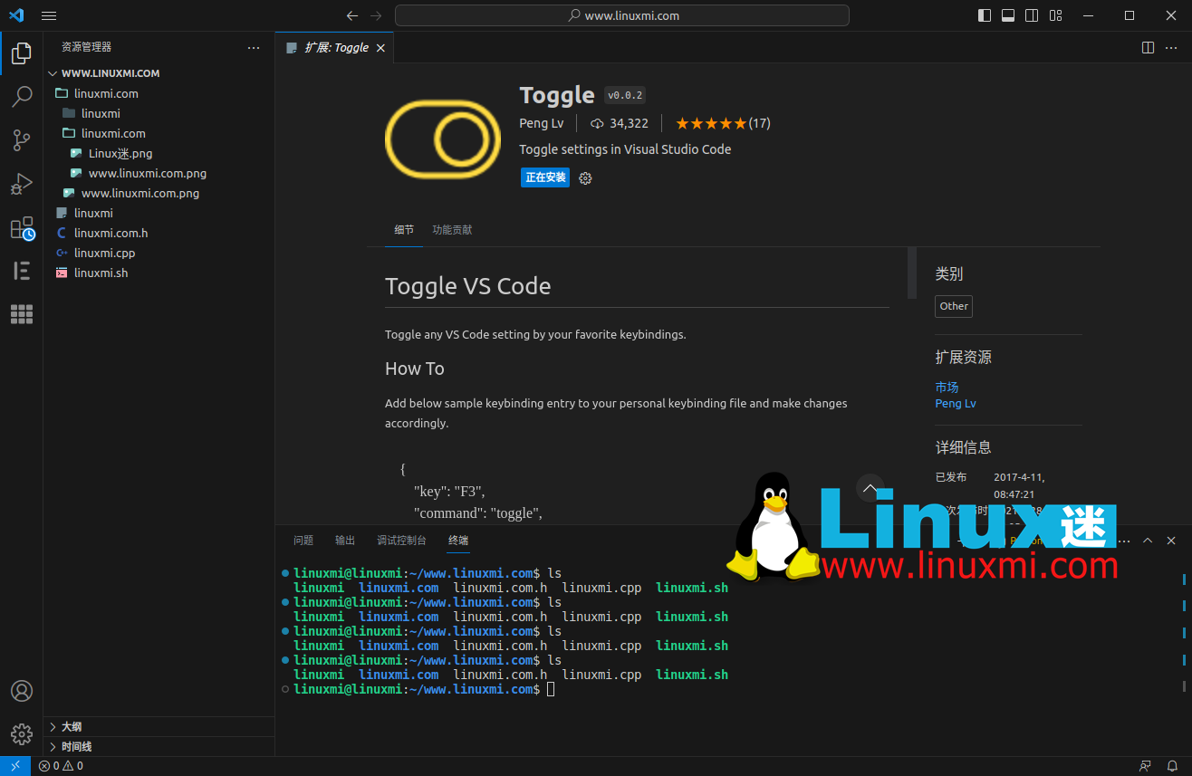Open the Customize Layout icon
The width and height of the screenshot is (1192, 776).
1055,15
